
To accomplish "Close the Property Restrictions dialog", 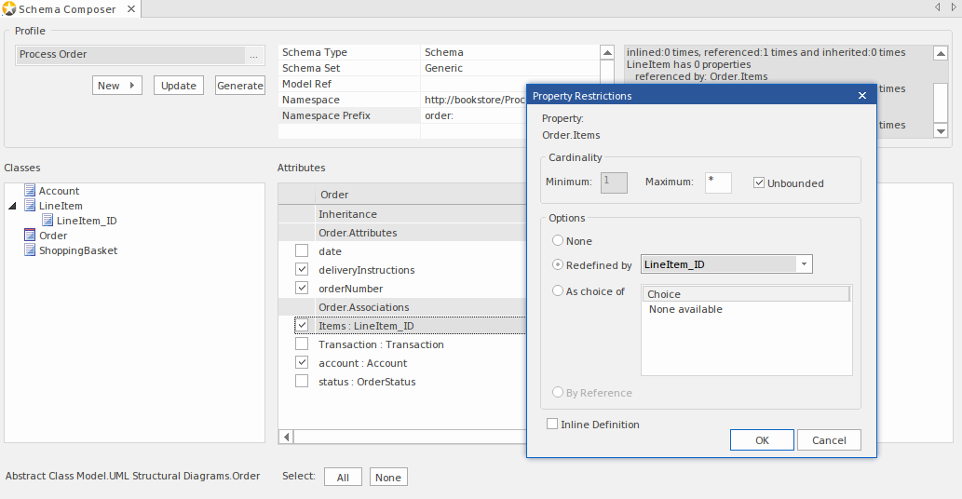I will tap(861, 96).
